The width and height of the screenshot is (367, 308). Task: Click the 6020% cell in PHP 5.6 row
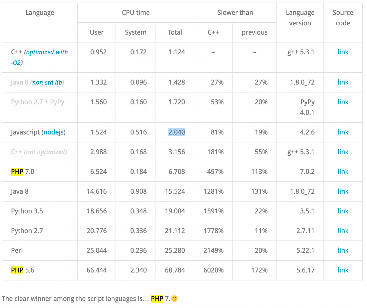[213, 270]
